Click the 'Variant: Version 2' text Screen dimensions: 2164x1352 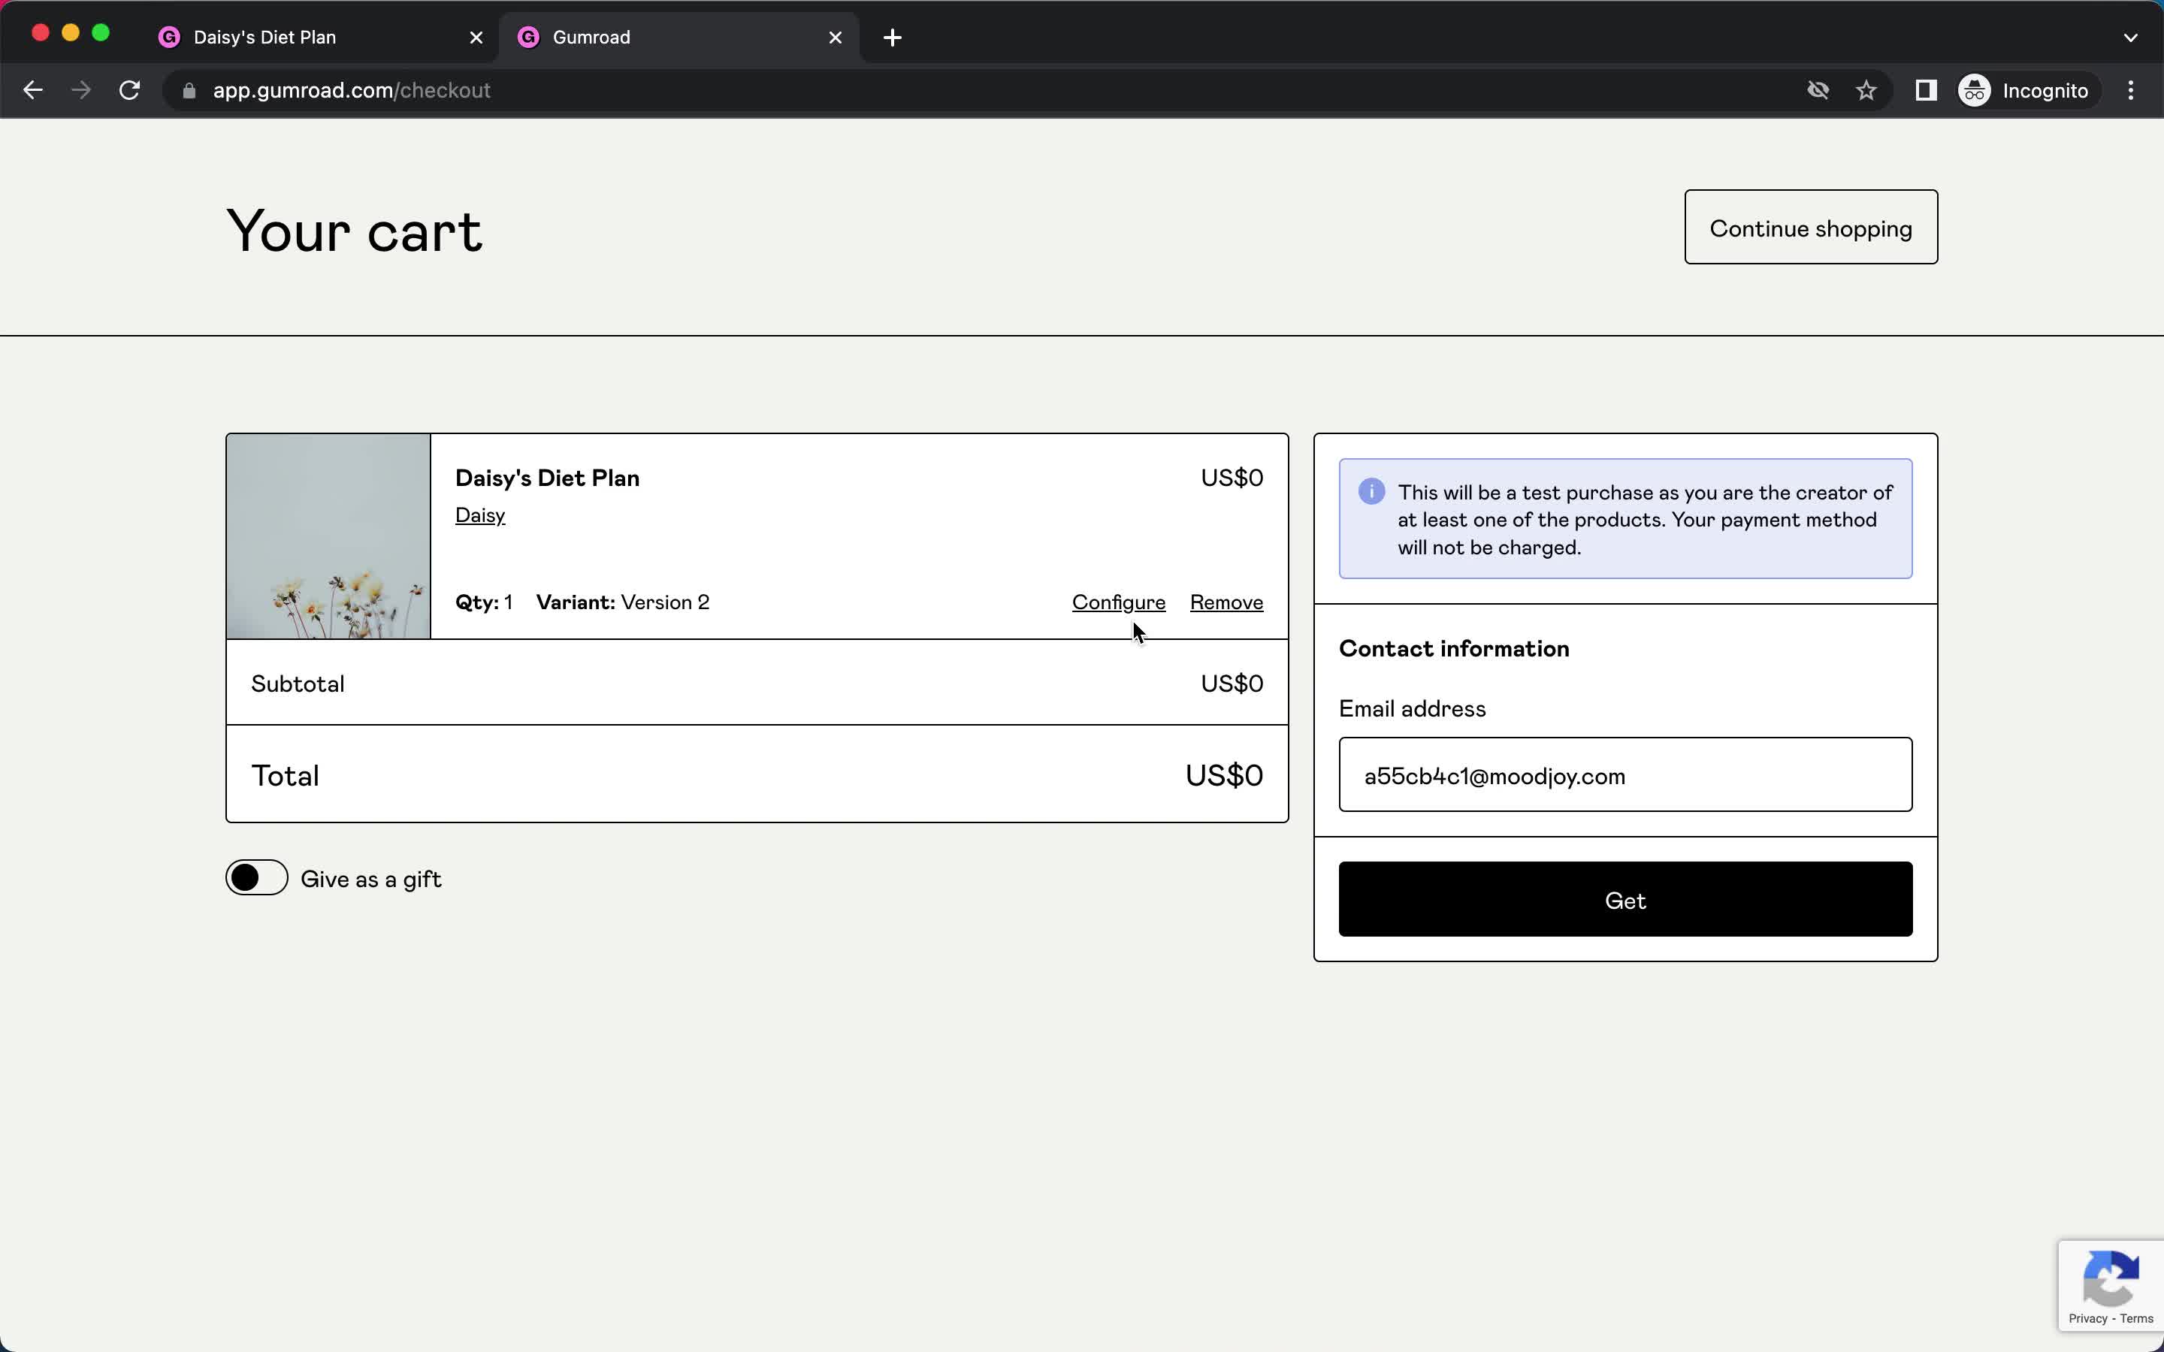point(622,602)
